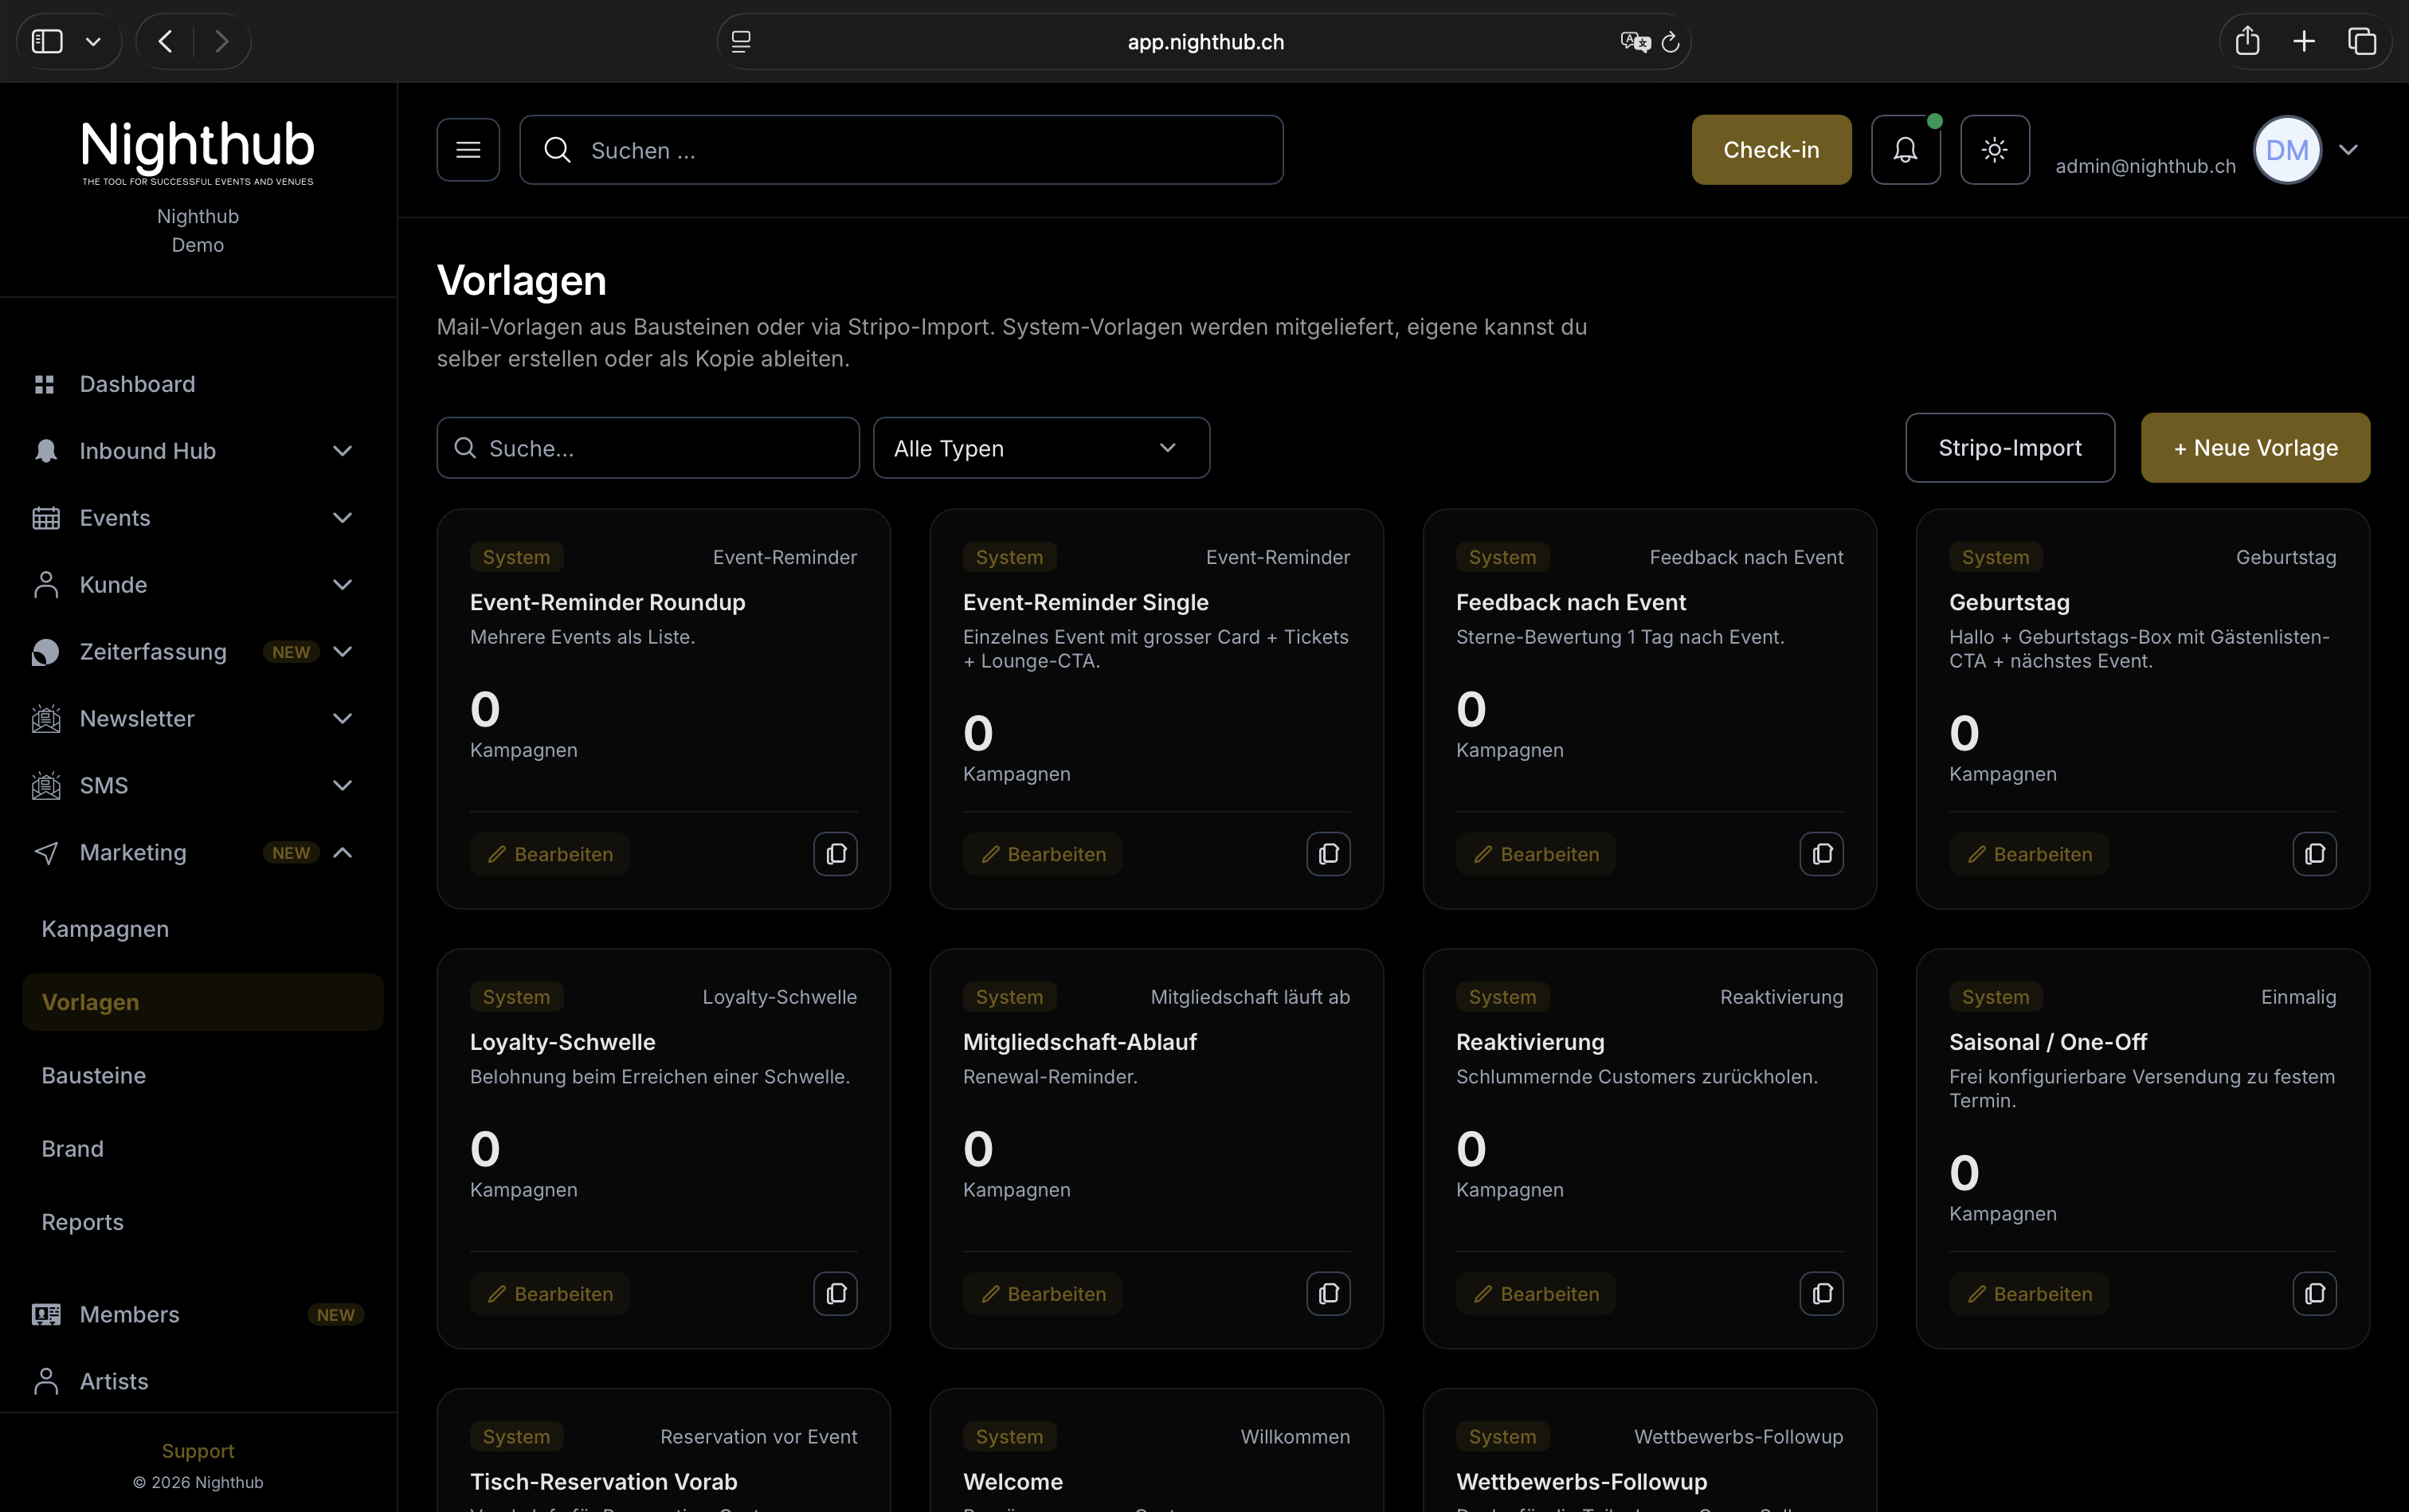Viewport: 2409px width, 1512px height.
Task: Edit the Reaktivierung template
Action: (x=1536, y=1294)
